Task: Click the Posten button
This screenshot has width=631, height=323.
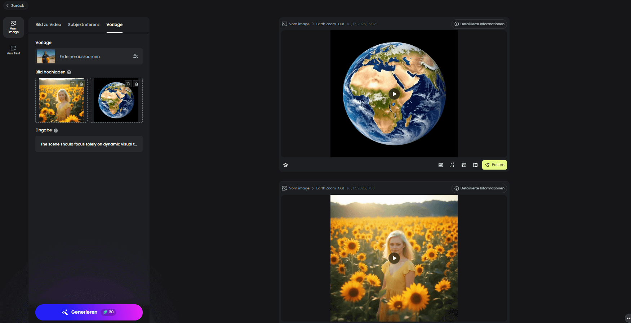Action: click(x=494, y=165)
